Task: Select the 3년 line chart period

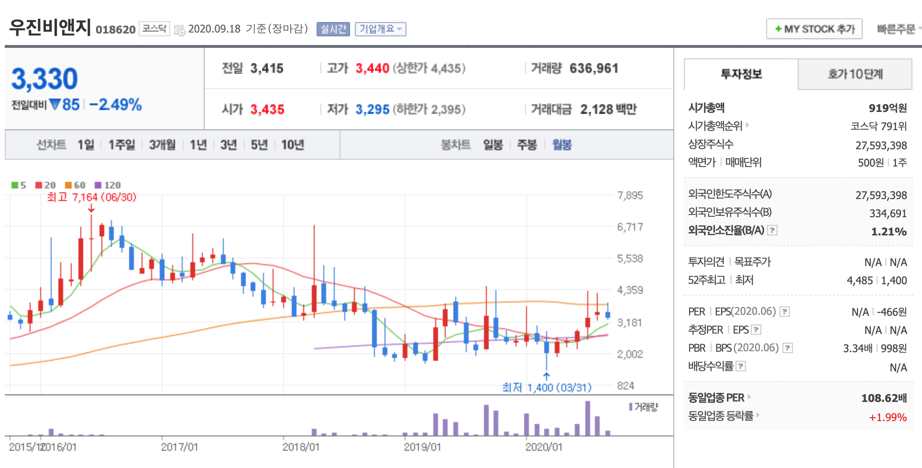Action: coord(229,145)
